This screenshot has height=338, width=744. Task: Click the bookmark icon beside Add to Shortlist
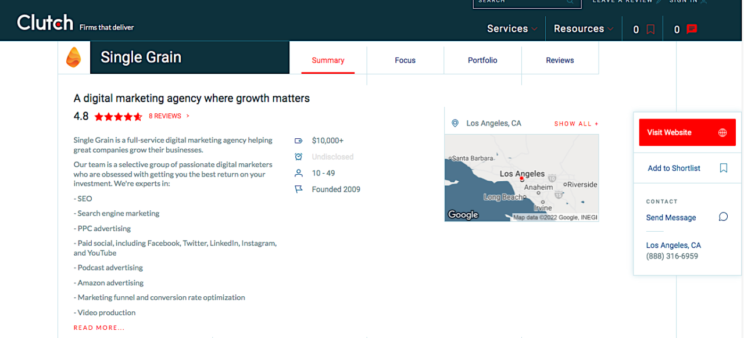tap(723, 168)
